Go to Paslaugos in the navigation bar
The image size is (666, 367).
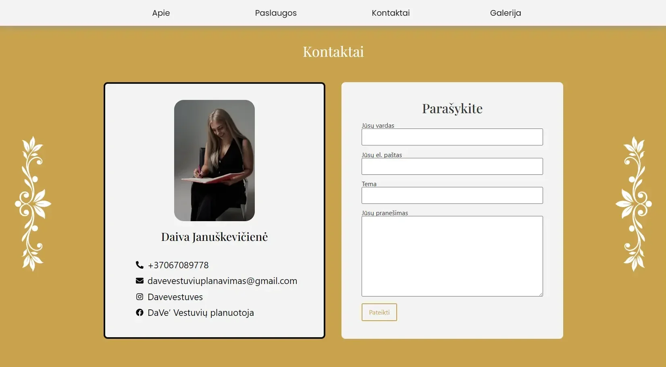click(276, 13)
